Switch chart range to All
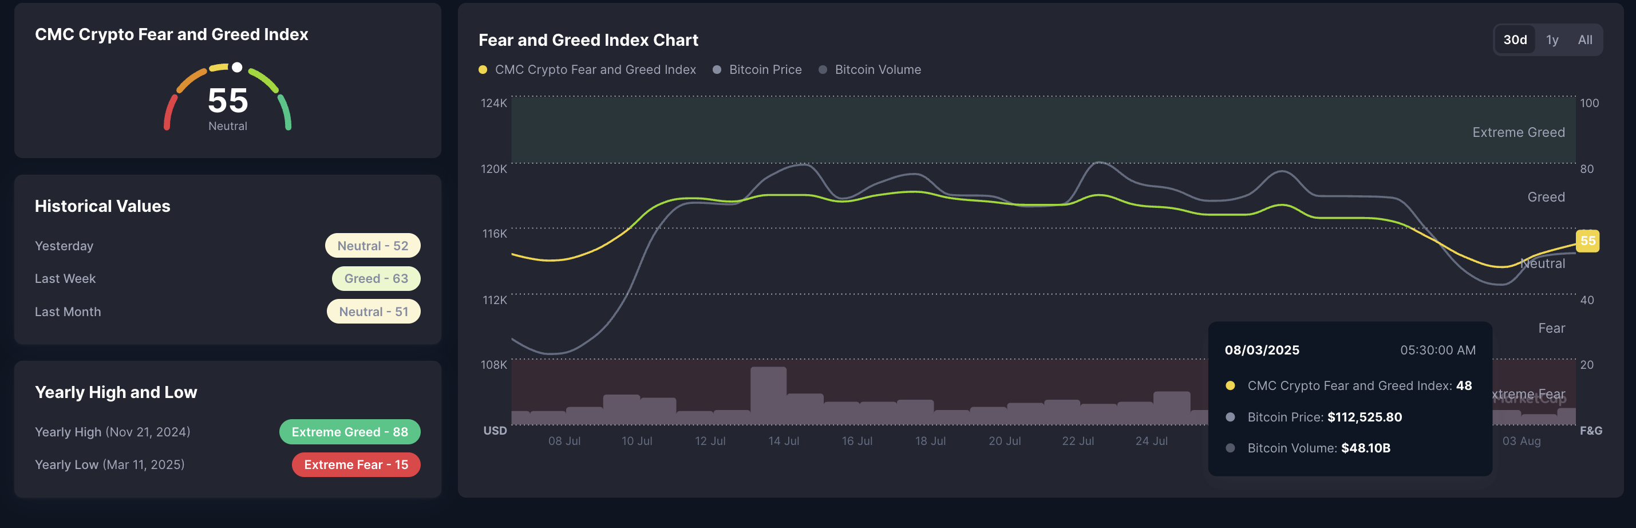Viewport: 1636px width, 528px height. tap(1584, 40)
